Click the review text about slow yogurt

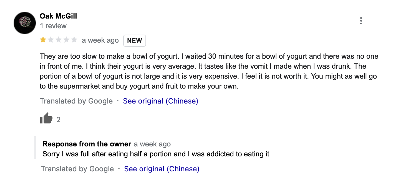(x=208, y=71)
